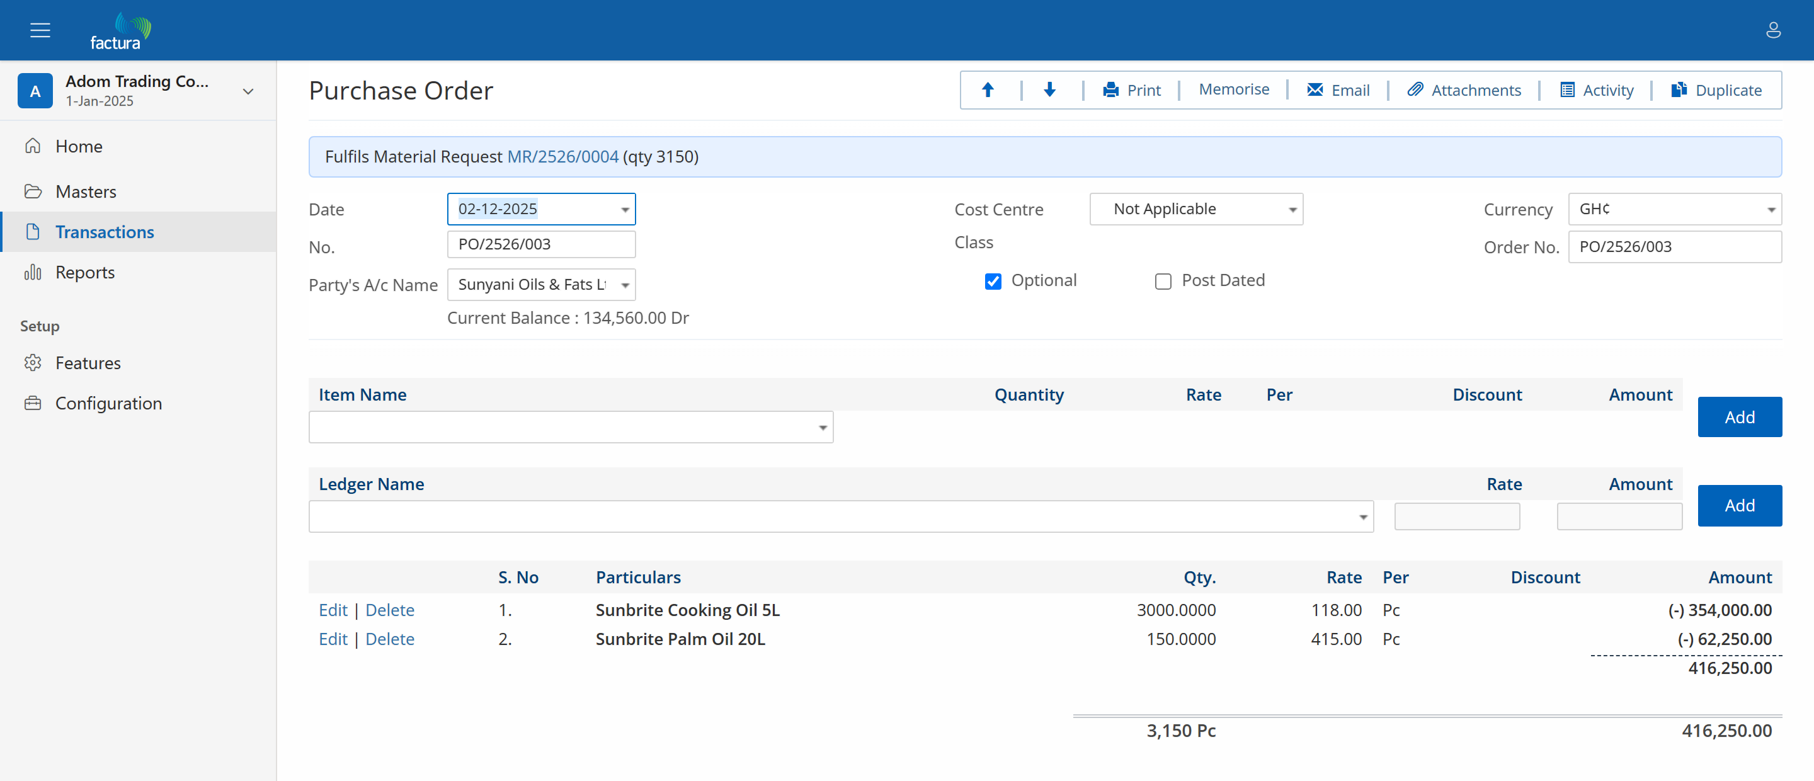Viewport: 1814px width, 781px height.
Task: Click the factura logo
Action: pyautogui.click(x=120, y=31)
